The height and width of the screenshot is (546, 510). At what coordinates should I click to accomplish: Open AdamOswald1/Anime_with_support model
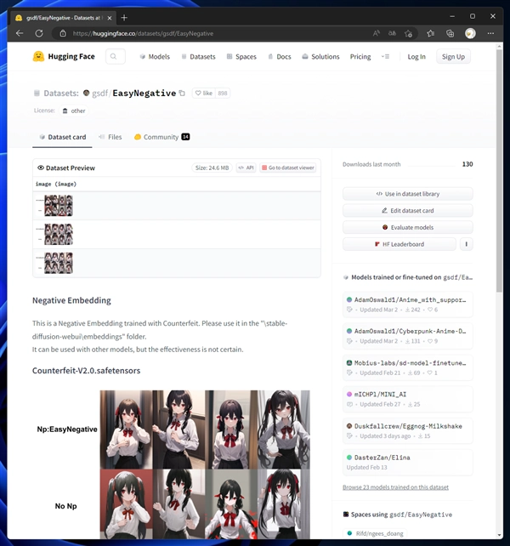(x=408, y=304)
